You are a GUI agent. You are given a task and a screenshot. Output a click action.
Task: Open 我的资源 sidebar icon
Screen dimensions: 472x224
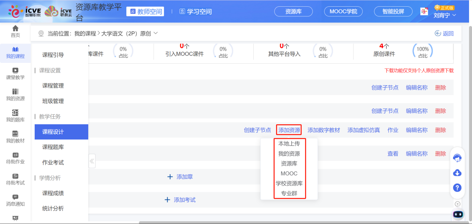pos(15,92)
